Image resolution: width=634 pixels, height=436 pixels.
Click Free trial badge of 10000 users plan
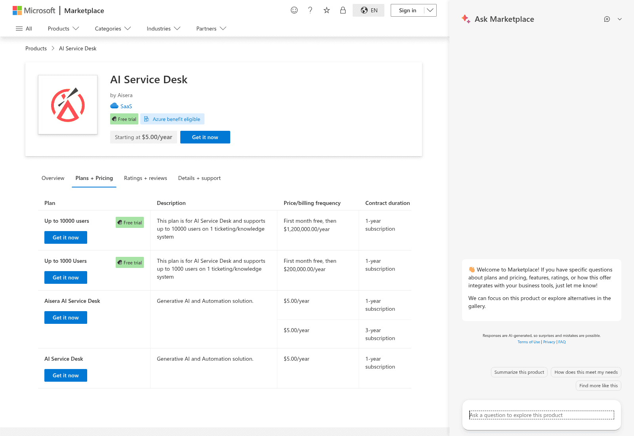click(130, 222)
